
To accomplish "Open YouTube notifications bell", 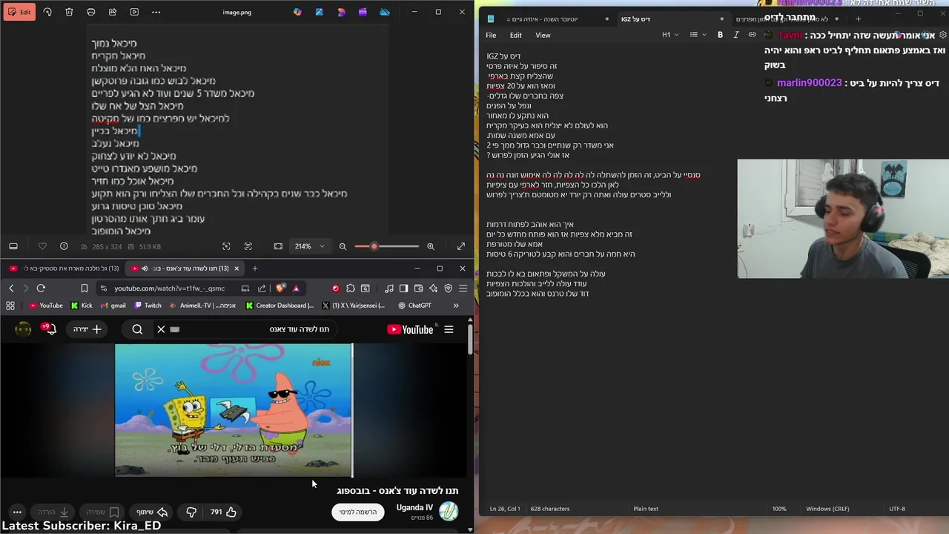I will tap(50, 329).
